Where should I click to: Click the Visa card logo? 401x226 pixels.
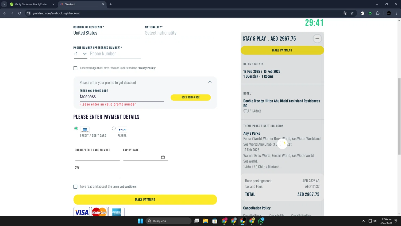tap(82, 212)
